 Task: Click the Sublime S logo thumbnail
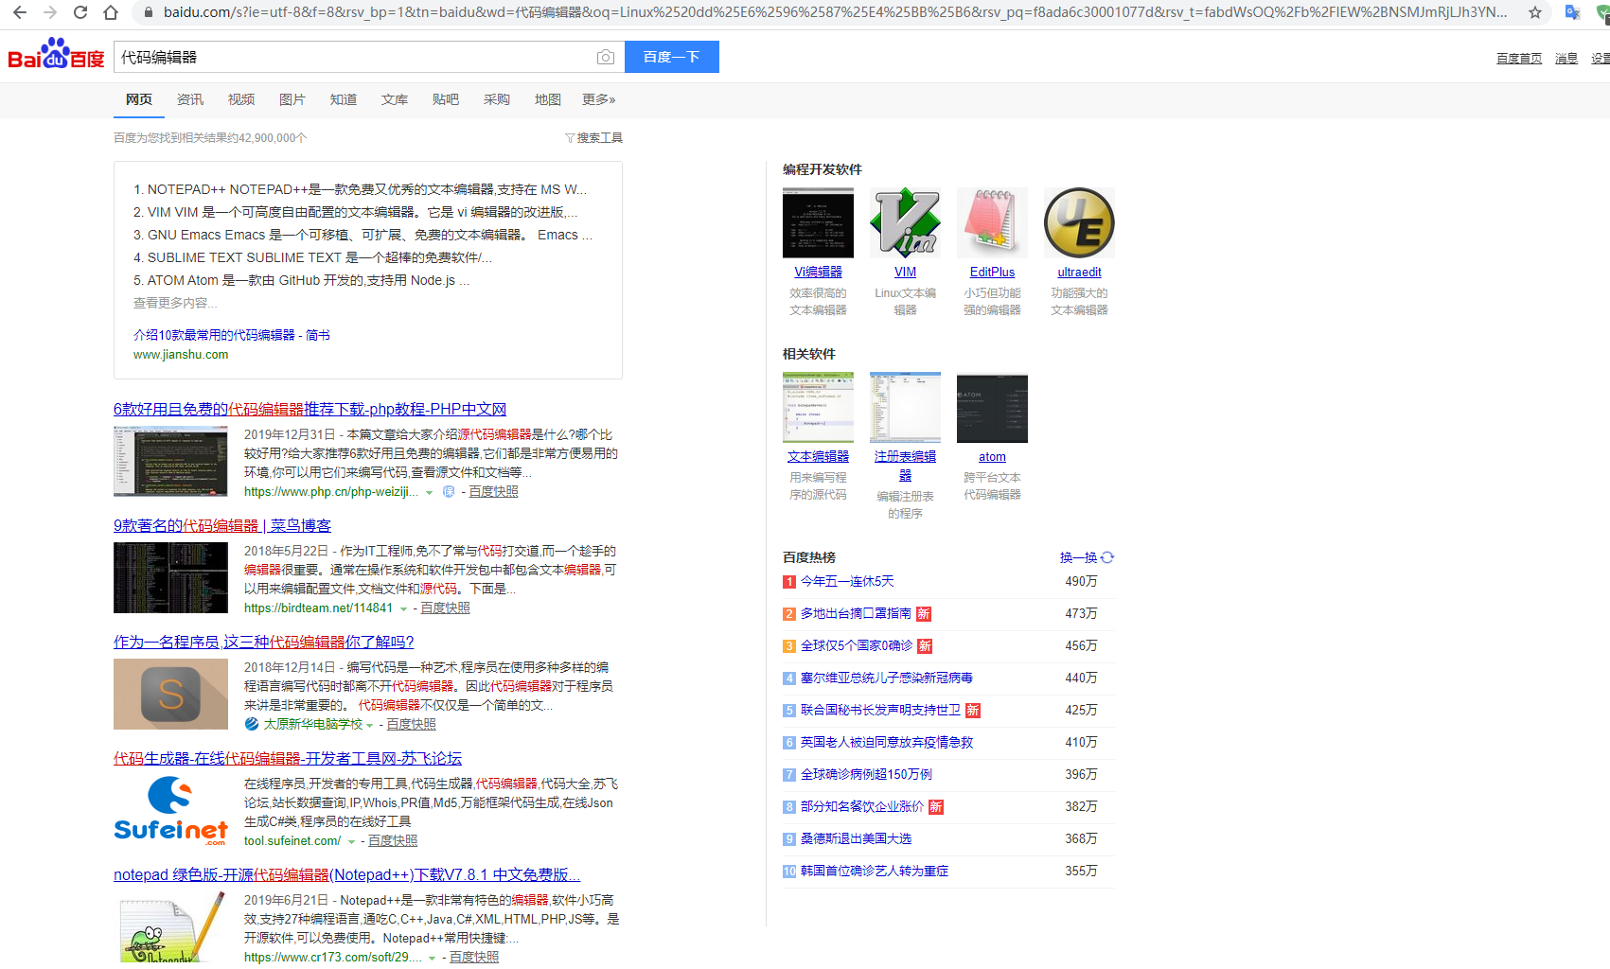point(170,694)
